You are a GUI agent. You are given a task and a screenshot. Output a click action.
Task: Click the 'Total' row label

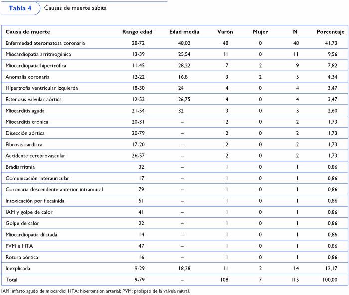pyautogui.click(x=12, y=280)
